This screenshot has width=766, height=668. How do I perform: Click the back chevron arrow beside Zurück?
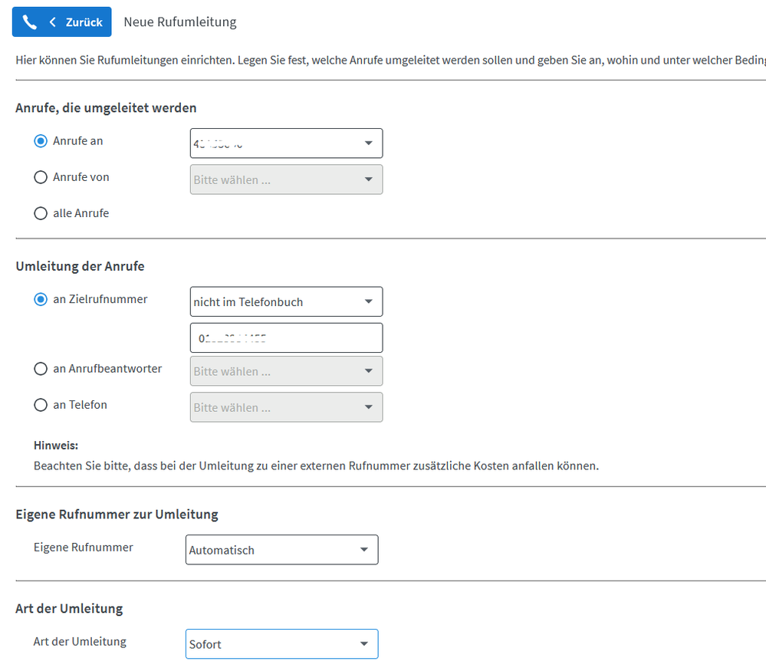pos(53,22)
